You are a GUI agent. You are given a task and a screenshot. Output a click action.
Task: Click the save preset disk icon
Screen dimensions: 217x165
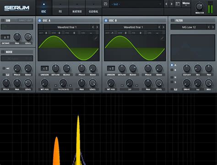[105, 4]
